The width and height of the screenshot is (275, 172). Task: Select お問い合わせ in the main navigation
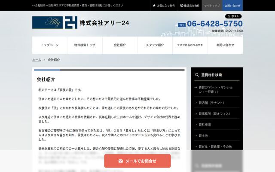(225, 45)
